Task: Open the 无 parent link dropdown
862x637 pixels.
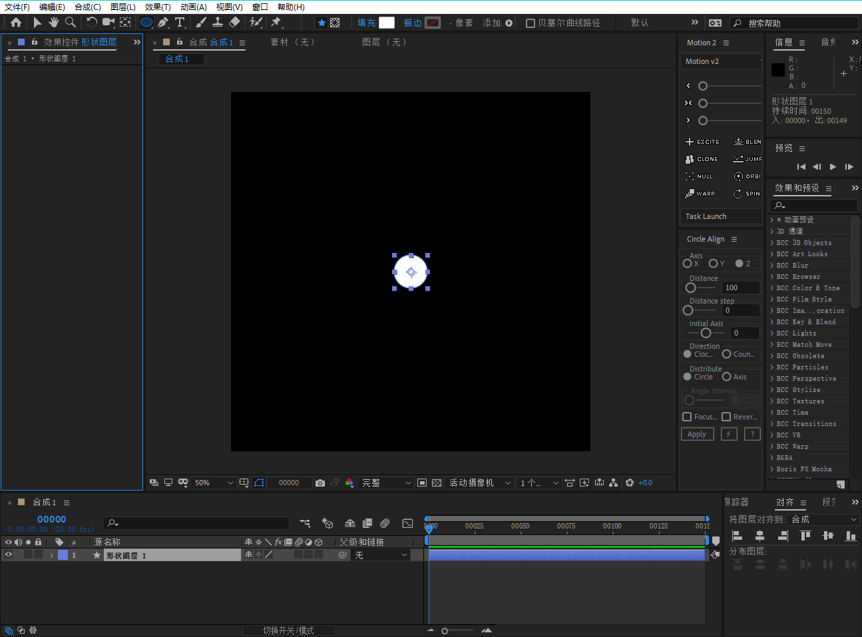Action: click(381, 554)
